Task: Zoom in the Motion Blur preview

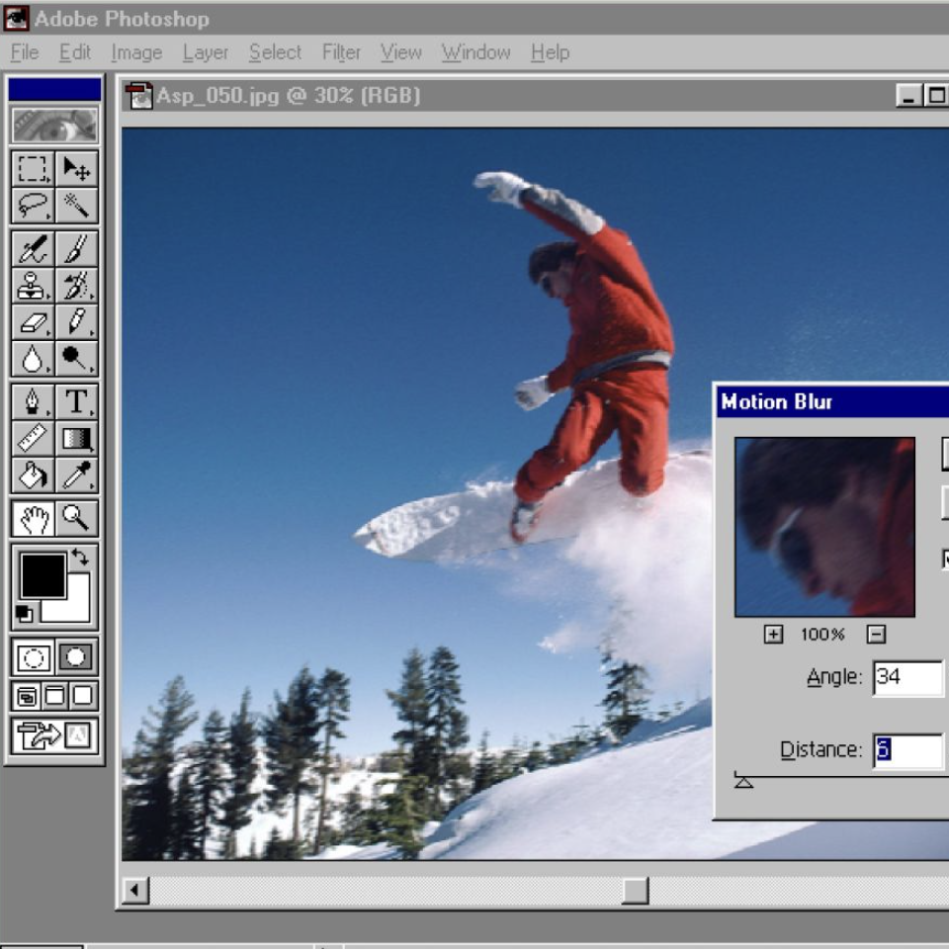Action: 773,635
